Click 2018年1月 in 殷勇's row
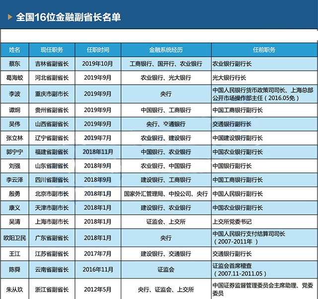The width and height of the screenshot is (318, 299). click(x=97, y=194)
